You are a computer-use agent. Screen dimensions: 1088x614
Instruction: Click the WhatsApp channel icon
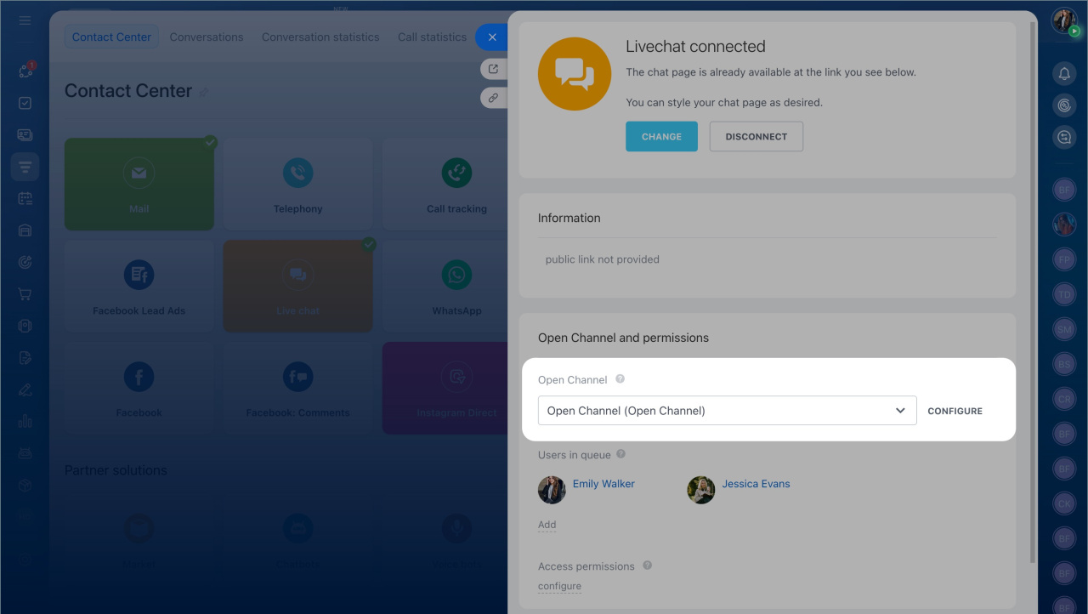point(456,276)
